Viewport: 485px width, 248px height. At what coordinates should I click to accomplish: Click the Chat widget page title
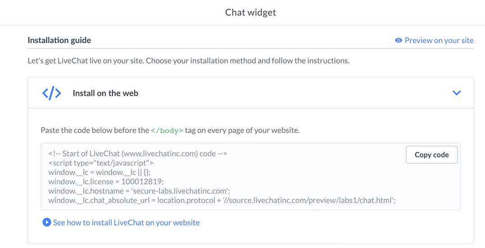251,12
